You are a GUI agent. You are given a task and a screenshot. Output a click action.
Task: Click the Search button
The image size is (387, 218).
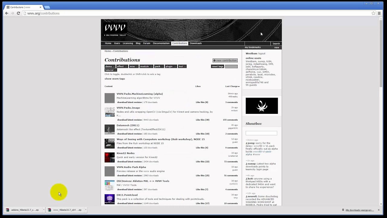276,44
